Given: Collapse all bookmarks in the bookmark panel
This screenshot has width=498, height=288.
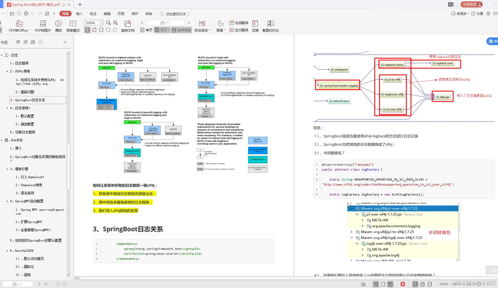Looking at the screenshot, I should 26,42.
